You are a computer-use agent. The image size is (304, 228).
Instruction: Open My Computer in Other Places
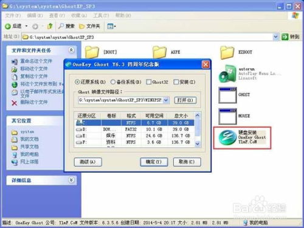tap(29, 154)
